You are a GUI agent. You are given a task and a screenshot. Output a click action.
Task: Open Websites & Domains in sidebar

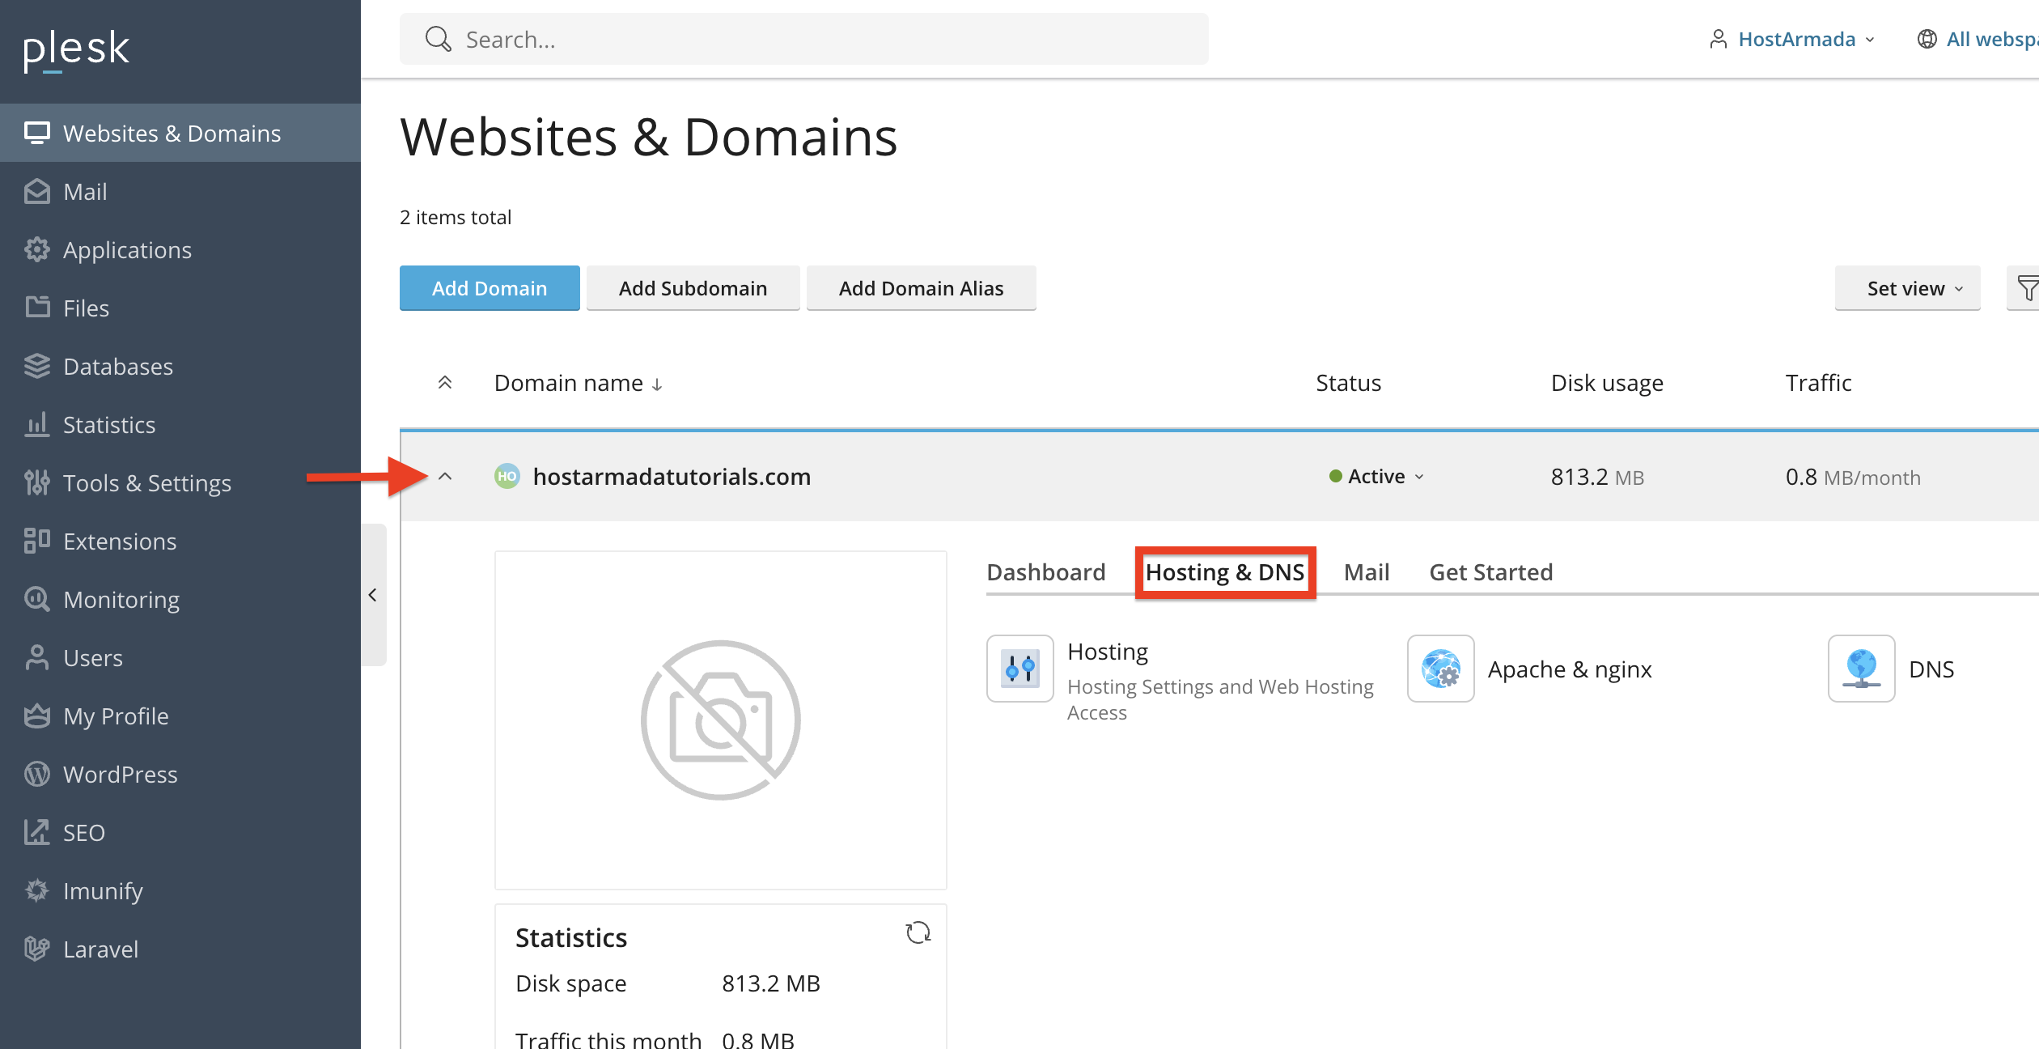180,133
